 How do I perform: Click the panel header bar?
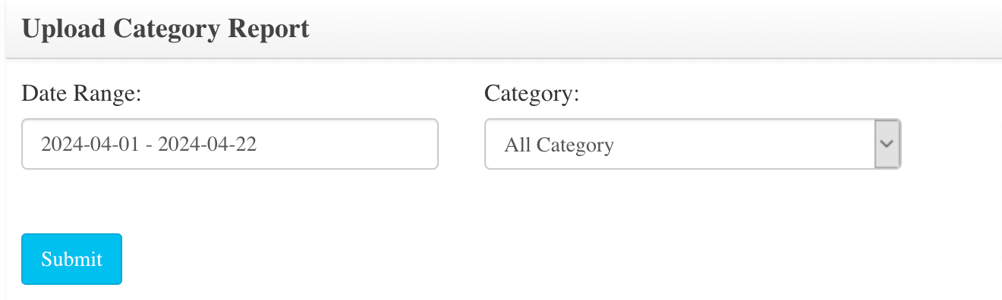(503, 29)
